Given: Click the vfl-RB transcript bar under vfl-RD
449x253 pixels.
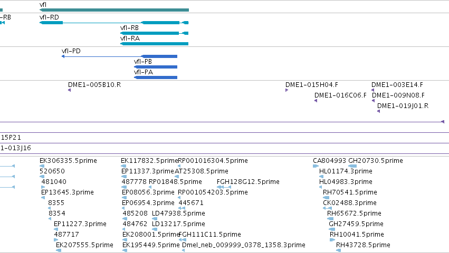Looking at the screenshot, I should (155, 33).
